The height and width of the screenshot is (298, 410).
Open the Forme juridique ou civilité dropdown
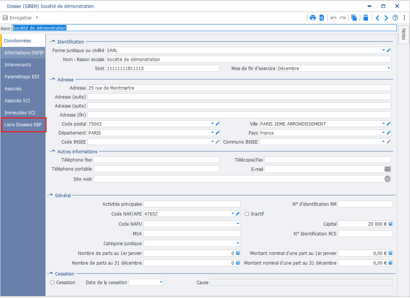coord(383,50)
